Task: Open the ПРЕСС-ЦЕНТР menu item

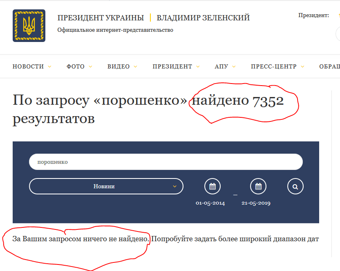Action: [x=274, y=66]
